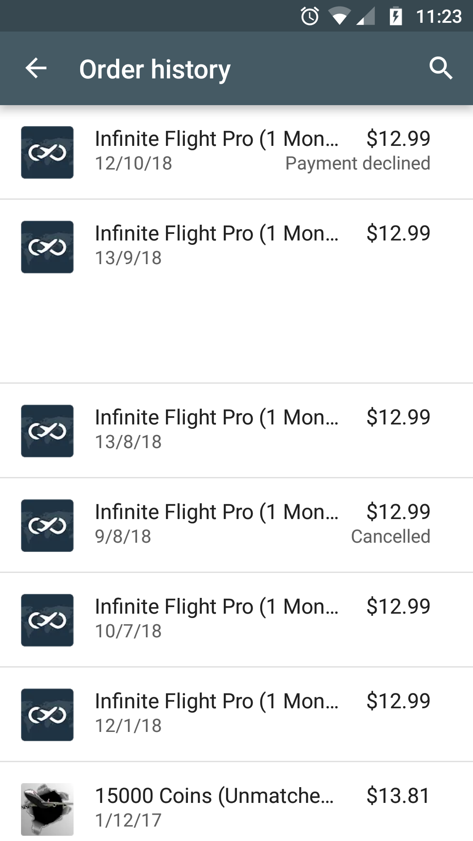Tap Infinite Flight icon for 12/1/18 order
Screen dimensions: 473x841
[x=47, y=715]
